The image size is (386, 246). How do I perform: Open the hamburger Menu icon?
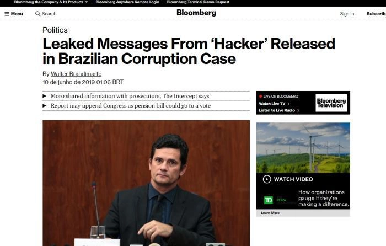click(x=7, y=14)
